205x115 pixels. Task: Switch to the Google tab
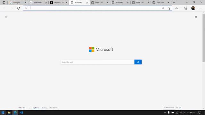(18, 3)
